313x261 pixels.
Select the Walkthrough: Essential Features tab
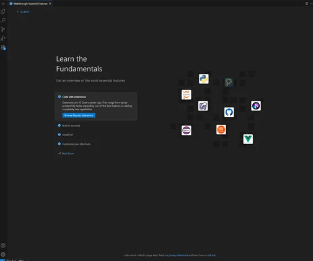coord(30,4)
